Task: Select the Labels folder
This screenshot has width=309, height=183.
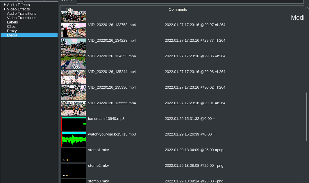Action: (x=12, y=22)
